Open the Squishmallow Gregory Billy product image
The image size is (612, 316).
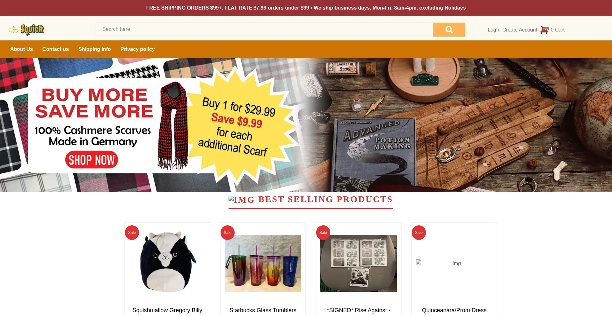pyautogui.click(x=167, y=262)
